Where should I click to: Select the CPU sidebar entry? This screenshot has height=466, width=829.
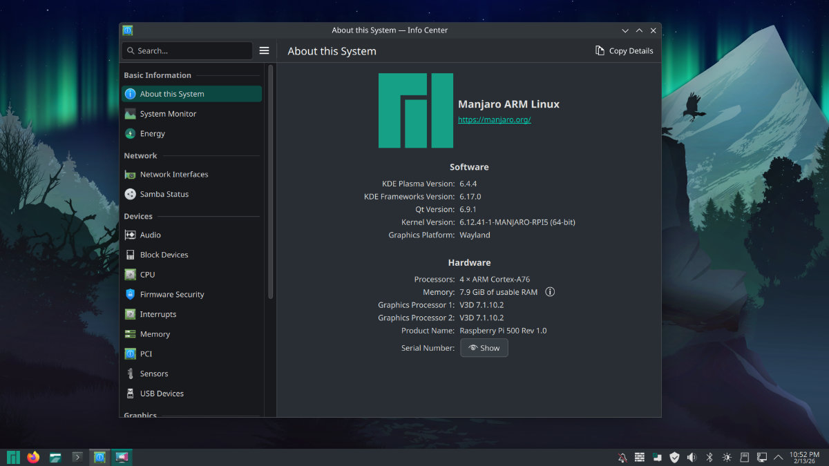tap(191, 274)
